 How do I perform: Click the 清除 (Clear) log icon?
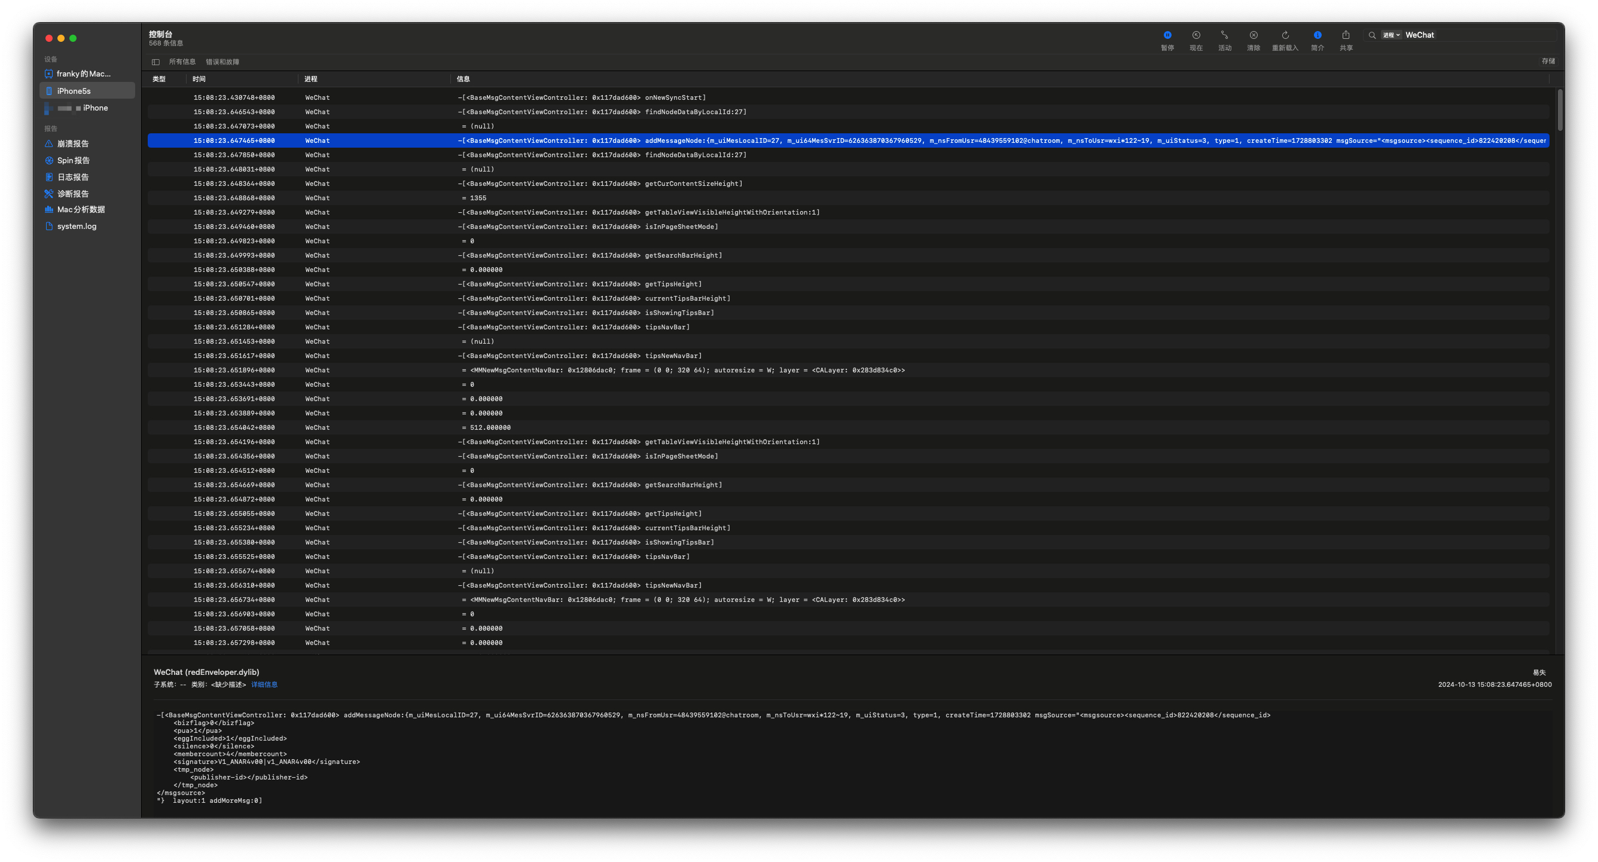pyautogui.click(x=1253, y=35)
